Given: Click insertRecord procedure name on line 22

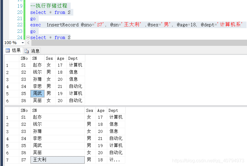Looking at the screenshot, I should pos(62,25).
